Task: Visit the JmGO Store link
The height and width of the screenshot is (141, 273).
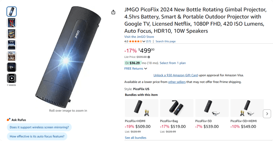Action: (x=139, y=37)
